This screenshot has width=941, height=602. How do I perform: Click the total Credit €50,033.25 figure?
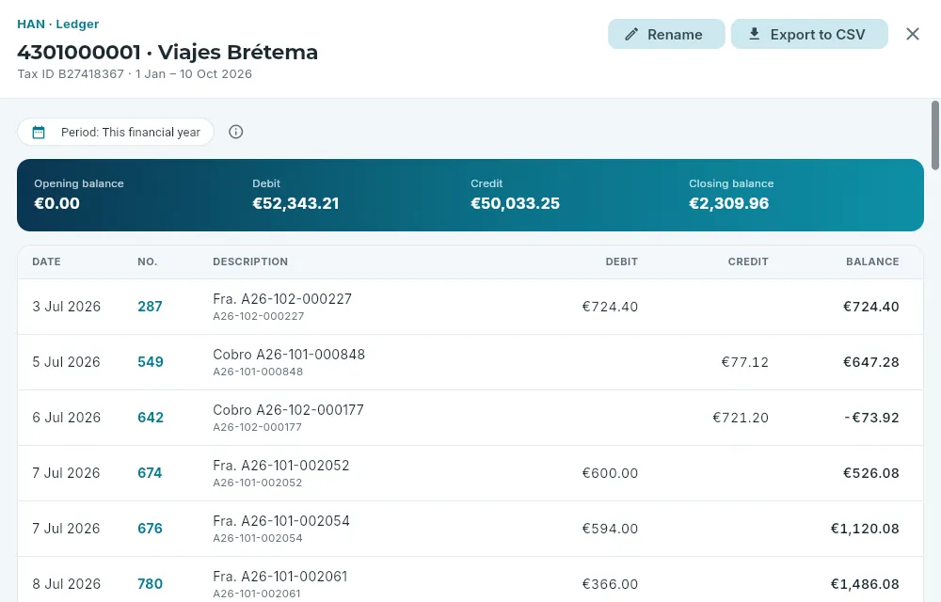coord(515,203)
